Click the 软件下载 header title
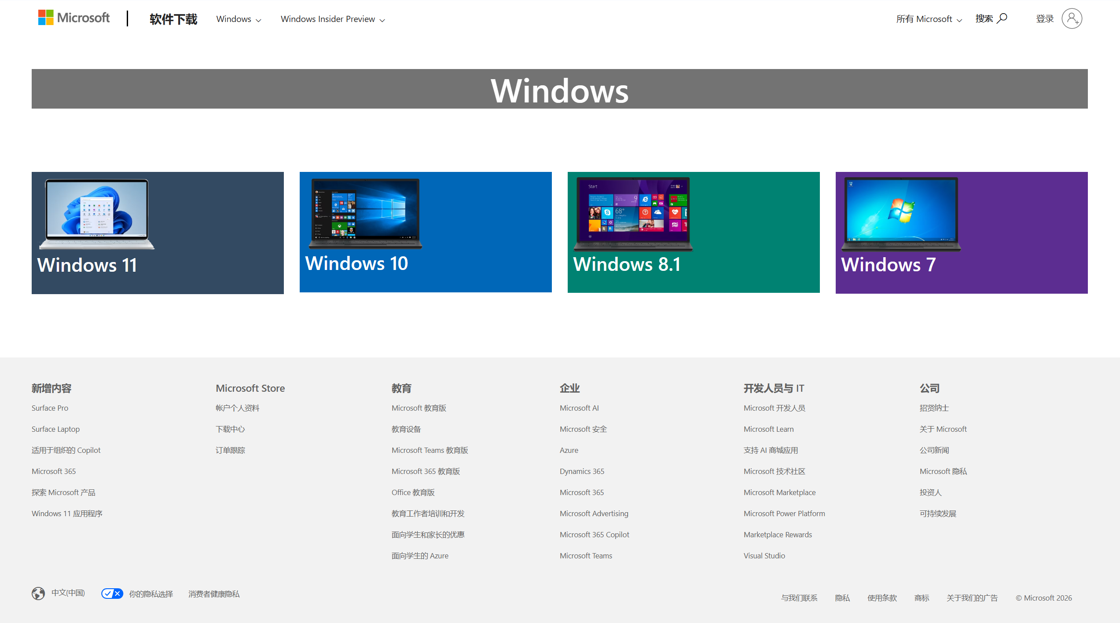 click(173, 19)
